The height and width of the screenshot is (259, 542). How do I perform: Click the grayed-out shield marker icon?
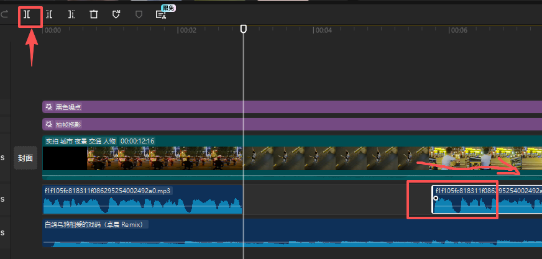click(x=139, y=14)
